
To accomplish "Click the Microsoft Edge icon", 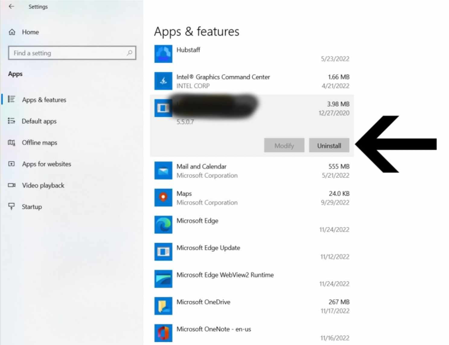I will coord(163,225).
